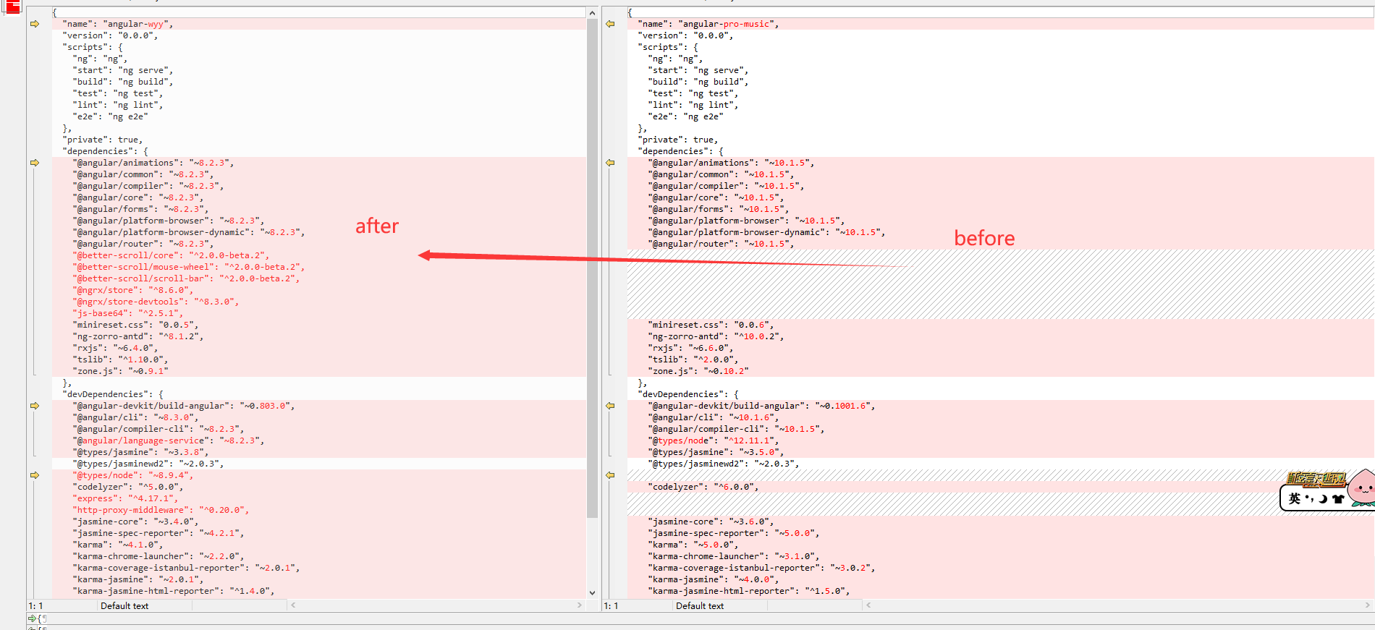Click "@better-scroll/mouse-wheel" line in left pane
The width and height of the screenshot is (1375, 630).
click(188, 267)
